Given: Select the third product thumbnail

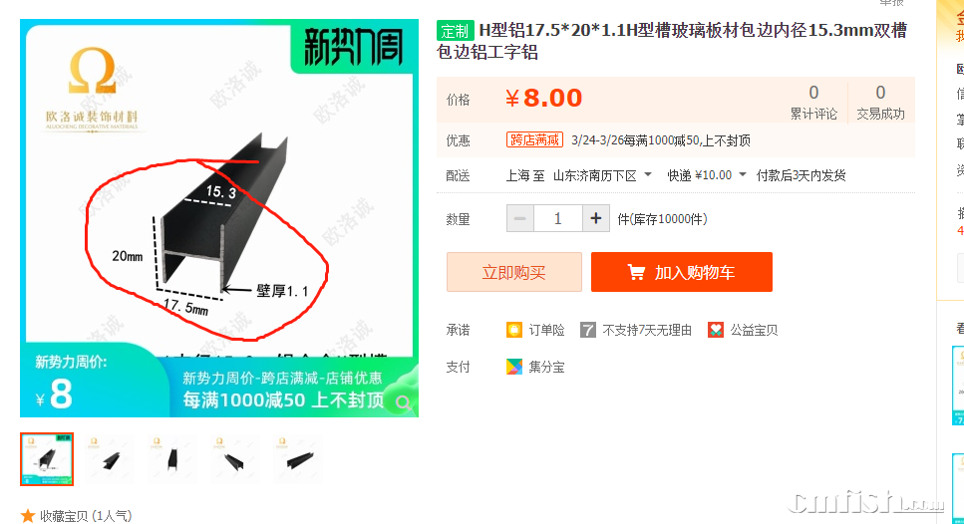Looking at the screenshot, I should 172,459.
